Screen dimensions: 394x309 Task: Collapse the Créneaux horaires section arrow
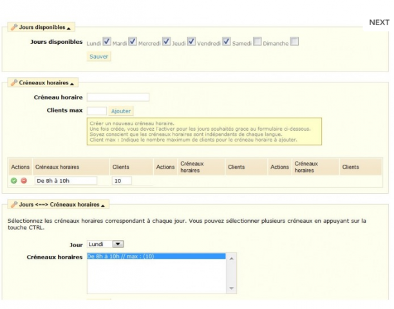[x=73, y=84]
